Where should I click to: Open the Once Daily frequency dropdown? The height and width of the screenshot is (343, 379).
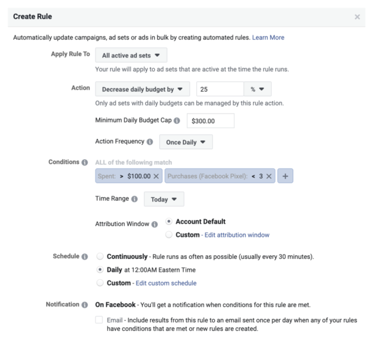[185, 142]
